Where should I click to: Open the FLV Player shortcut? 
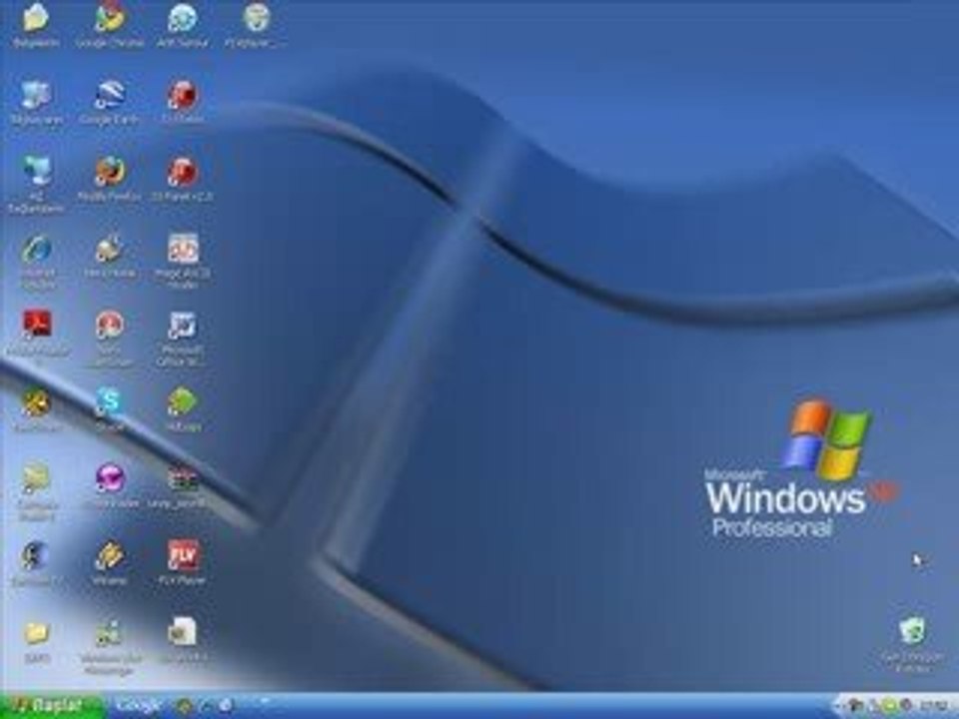tap(183, 555)
